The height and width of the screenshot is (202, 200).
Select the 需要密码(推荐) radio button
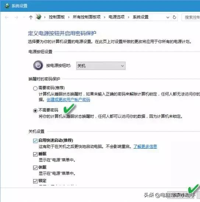tap(35, 88)
